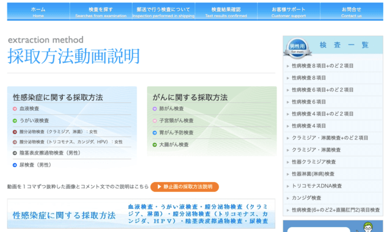Click the 検査一覧 sidebar header
The width and height of the screenshot is (390, 232).
[344, 45]
